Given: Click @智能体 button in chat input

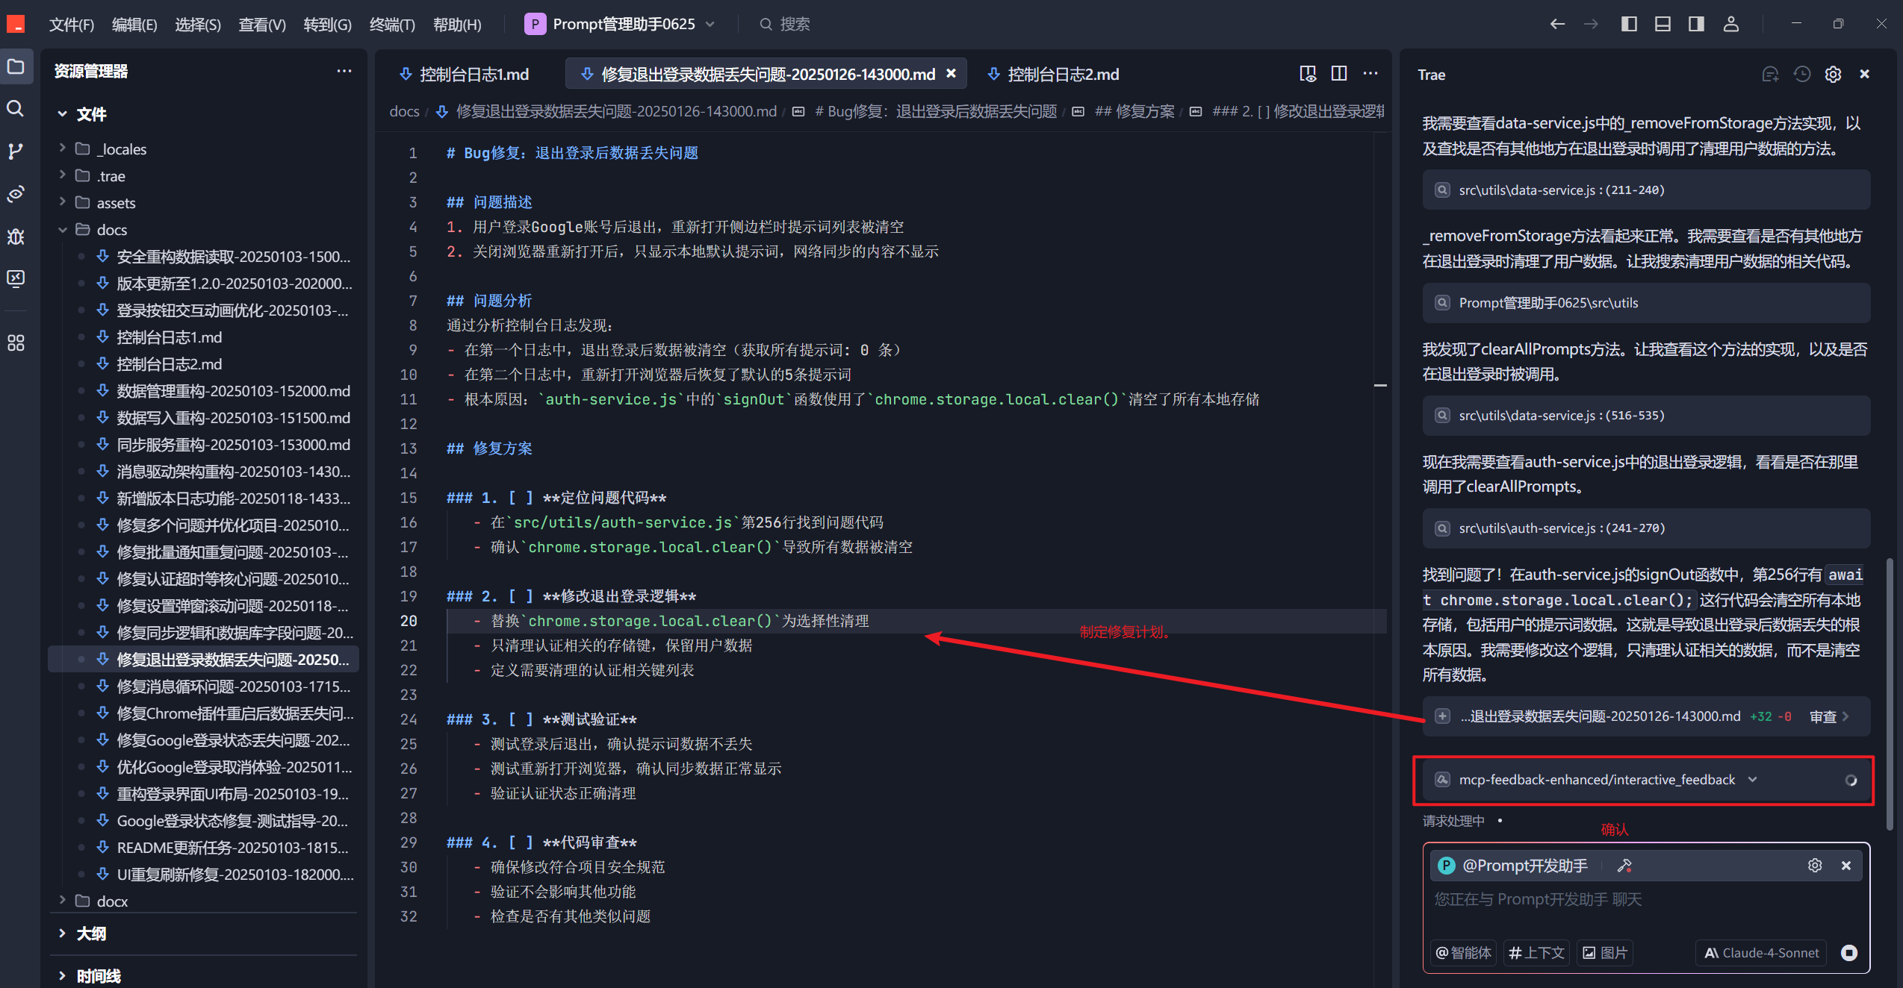Looking at the screenshot, I should [1464, 953].
